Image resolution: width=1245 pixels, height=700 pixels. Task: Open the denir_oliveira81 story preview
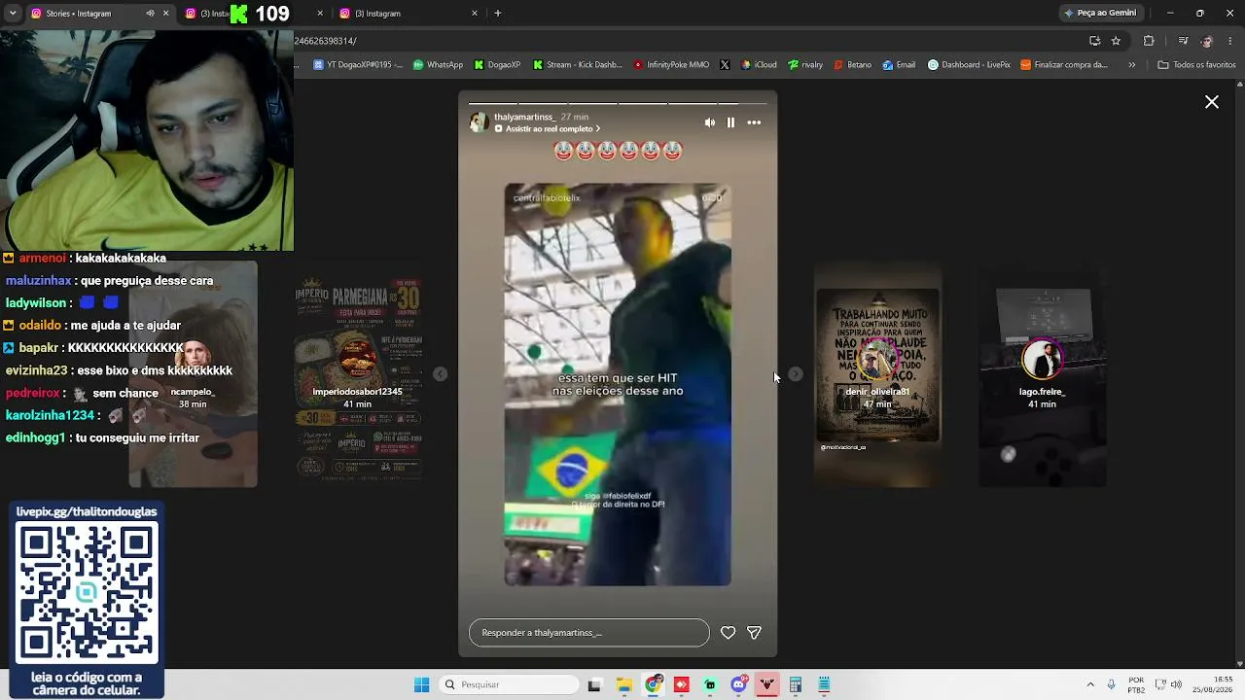pos(877,374)
